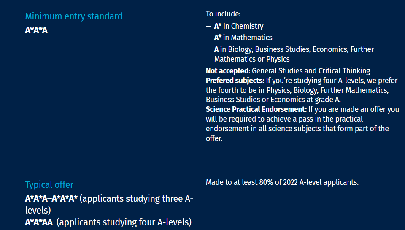The width and height of the screenshot is (405, 230).
Task: Click the A in Biology list item
Action: 294,54
